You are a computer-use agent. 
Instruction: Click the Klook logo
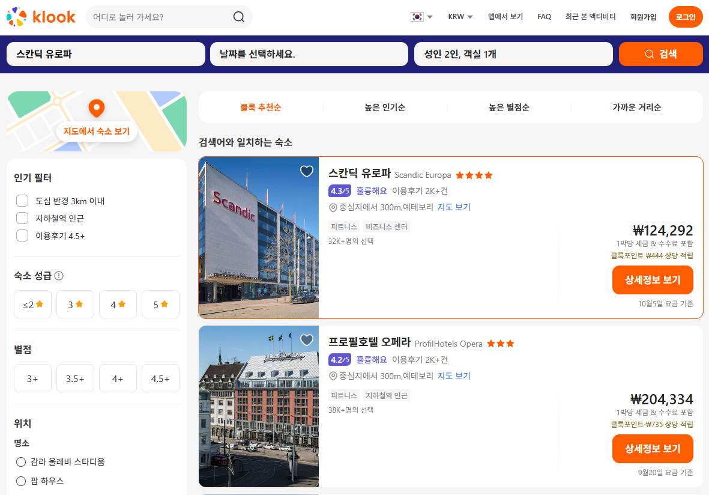click(x=41, y=17)
